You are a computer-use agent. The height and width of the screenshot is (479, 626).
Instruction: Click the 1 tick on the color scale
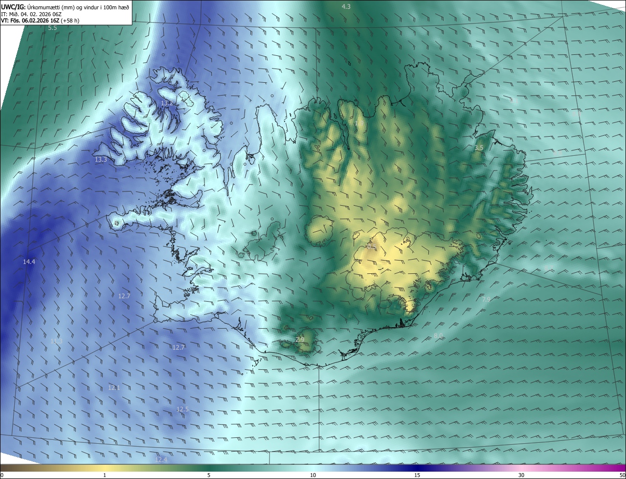pos(105,475)
